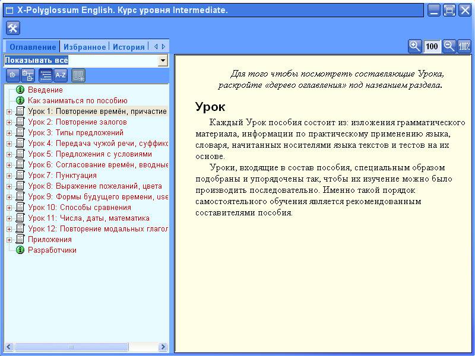Switch to the Избранное tab

point(84,47)
